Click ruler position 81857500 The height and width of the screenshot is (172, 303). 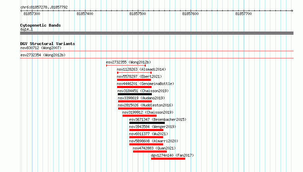coord(138,14)
